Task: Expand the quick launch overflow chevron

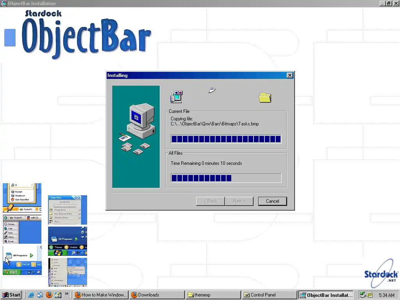Action: point(66,294)
